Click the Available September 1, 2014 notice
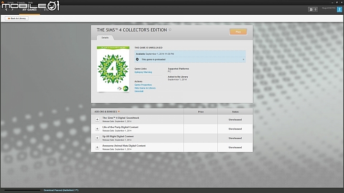 pyautogui.click(x=190, y=54)
